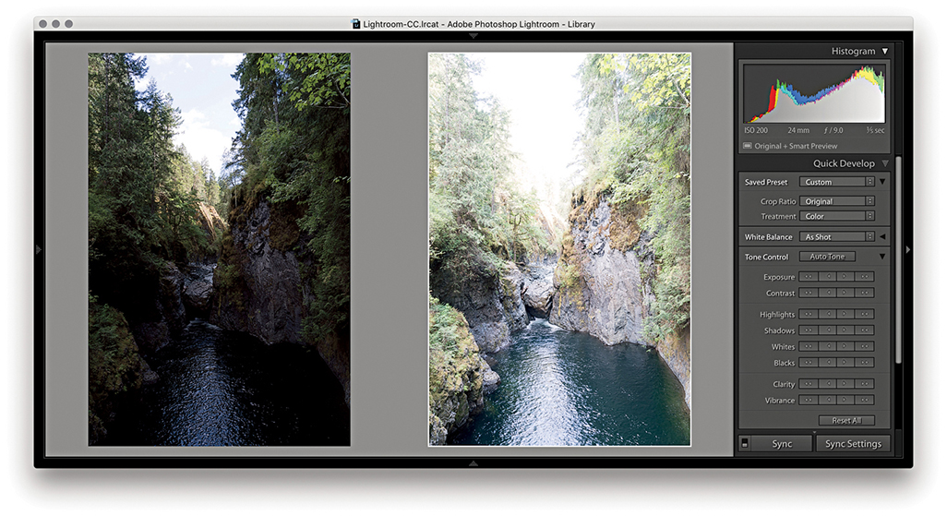The image size is (947, 516).
Task: Select the brightened canyon photo
Action: (x=559, y=249)
